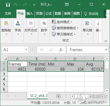Click the 数字 percent icon

click(x=44, y=23)
